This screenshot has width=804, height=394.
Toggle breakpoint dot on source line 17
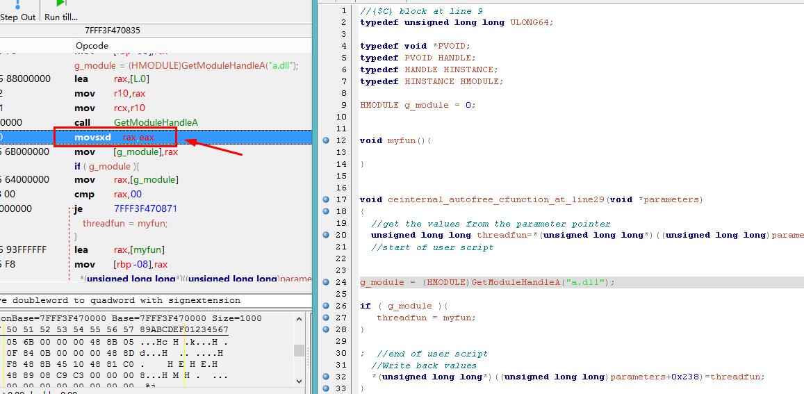(x=326, y=199)
